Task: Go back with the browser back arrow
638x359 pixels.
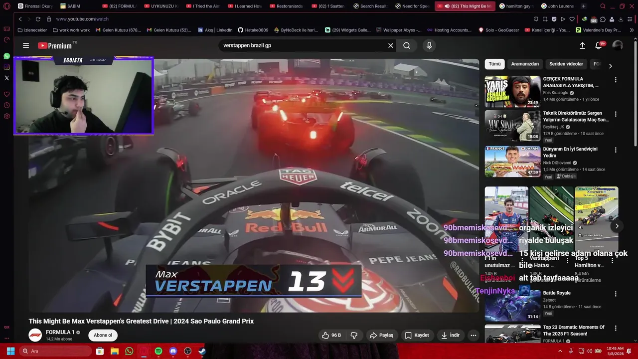Action: tap(20, 19)
